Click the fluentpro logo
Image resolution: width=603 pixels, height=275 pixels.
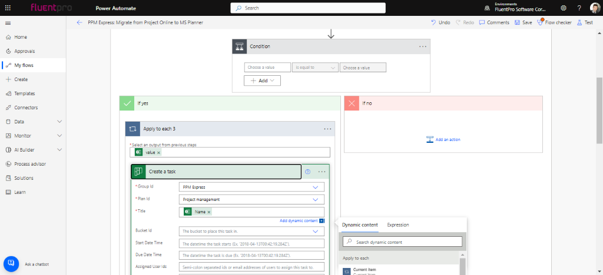(x=51, y=8)
